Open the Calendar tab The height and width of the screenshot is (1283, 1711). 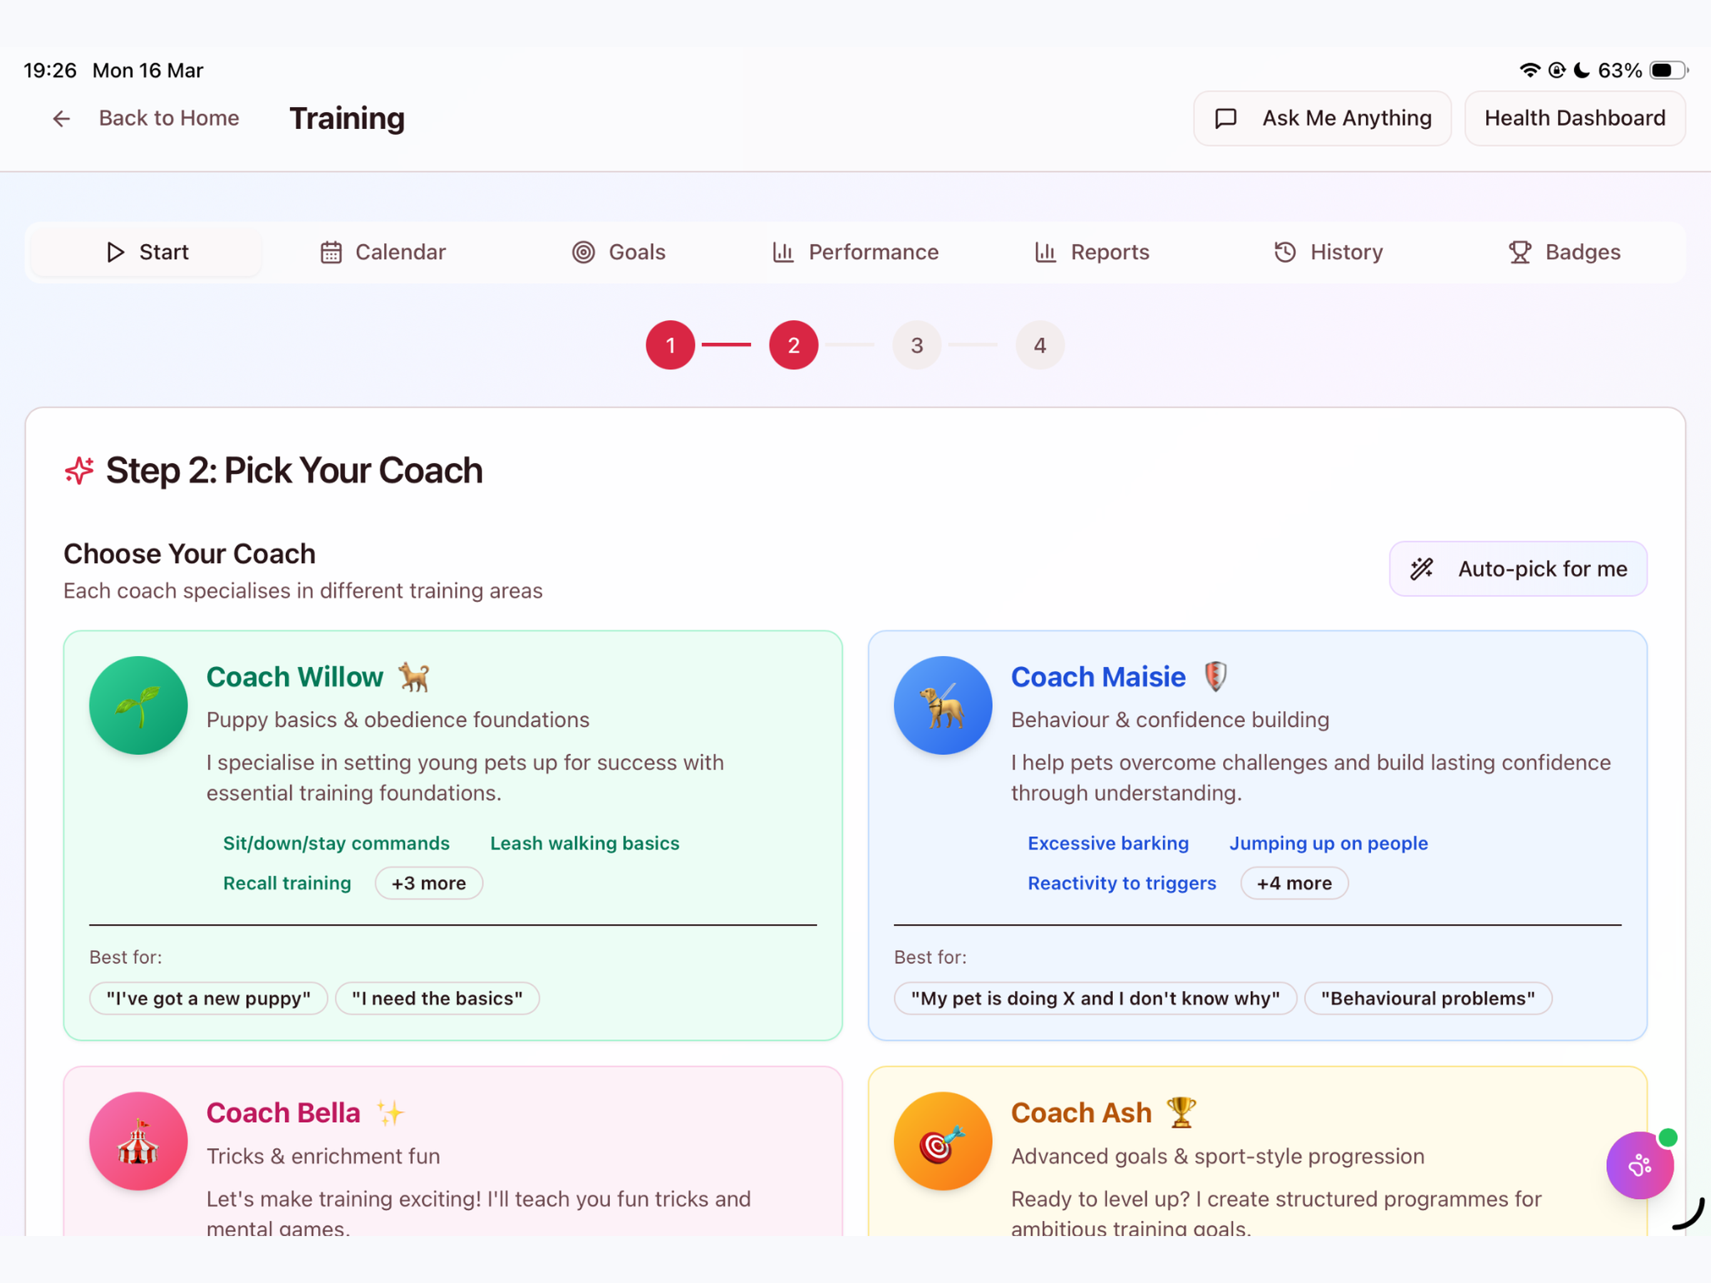coord(383,252)
